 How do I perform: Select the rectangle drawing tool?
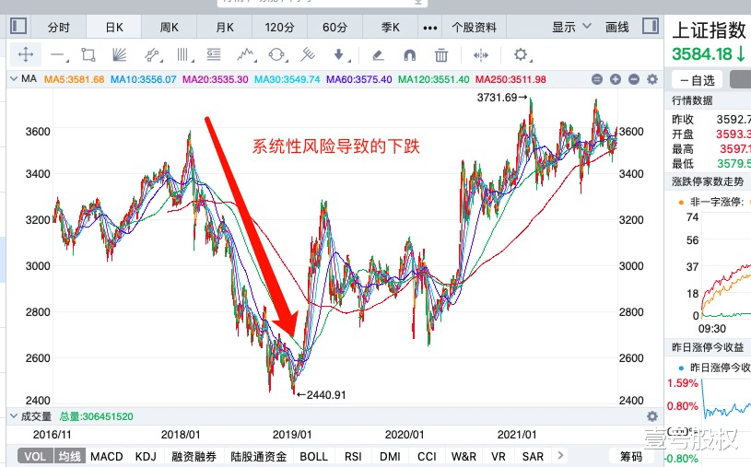tap(88, 54)
